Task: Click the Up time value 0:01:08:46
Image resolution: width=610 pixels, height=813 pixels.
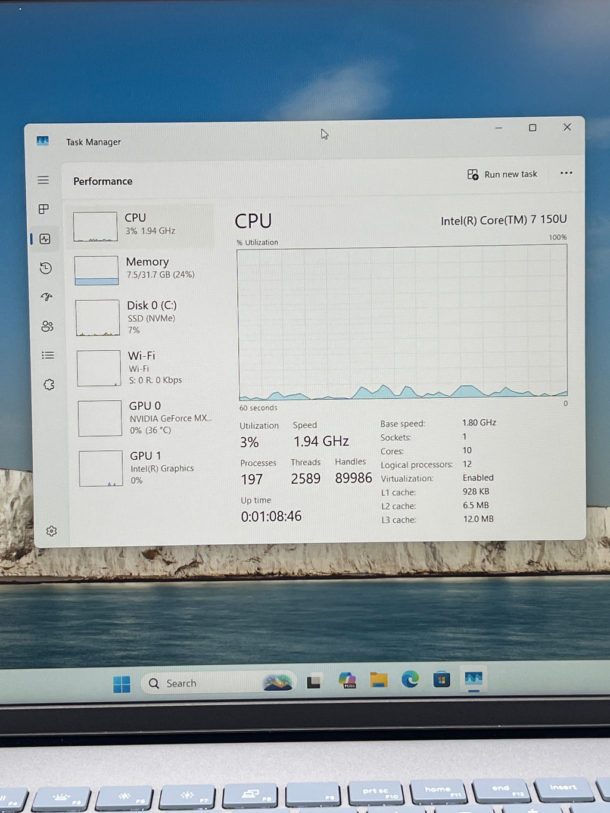Action: (271, 516)
